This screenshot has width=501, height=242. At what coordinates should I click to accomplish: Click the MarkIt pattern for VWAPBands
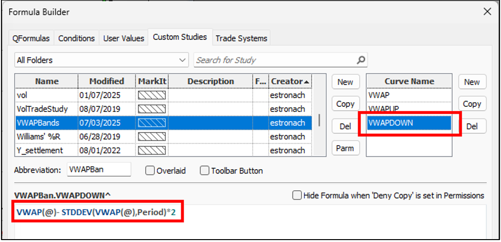[152, 123]
